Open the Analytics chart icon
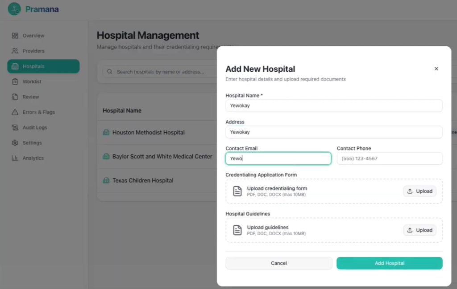457x289 pixels. (x=14, y=158)
